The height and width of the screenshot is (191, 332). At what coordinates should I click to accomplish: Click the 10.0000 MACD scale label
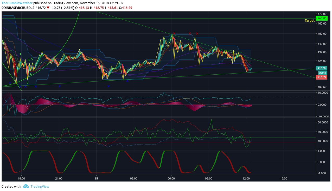click(x=323, y=93)
